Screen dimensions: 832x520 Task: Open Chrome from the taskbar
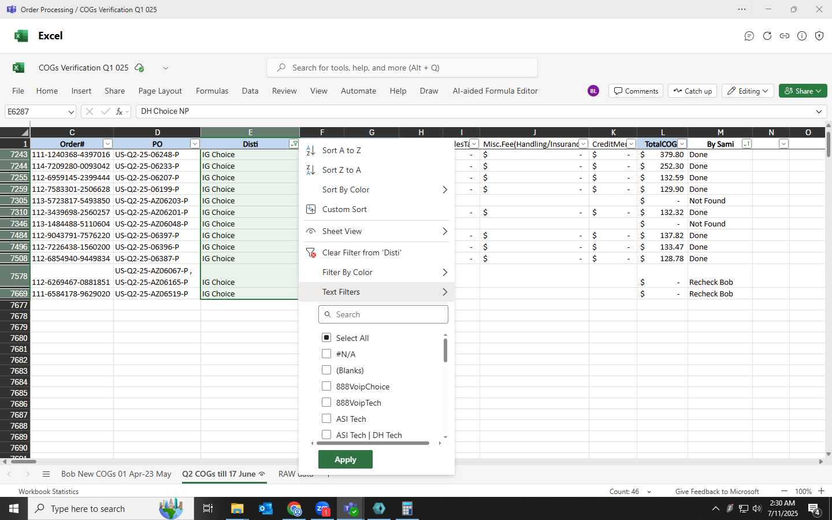(294, 508)
